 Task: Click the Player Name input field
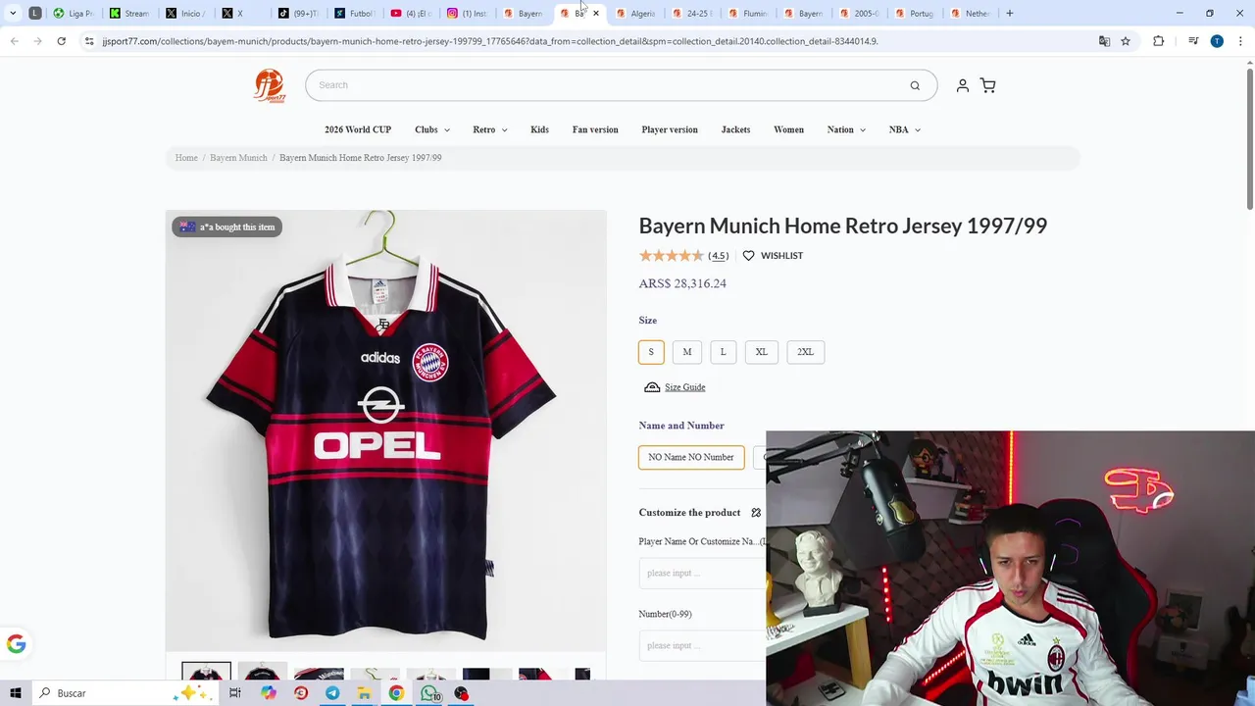point(702,573)
